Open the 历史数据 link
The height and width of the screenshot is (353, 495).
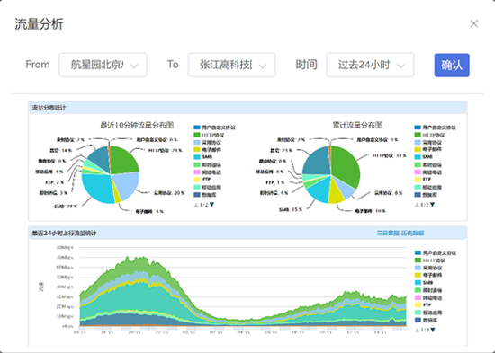pyautogui.click(x=412, y=233)
